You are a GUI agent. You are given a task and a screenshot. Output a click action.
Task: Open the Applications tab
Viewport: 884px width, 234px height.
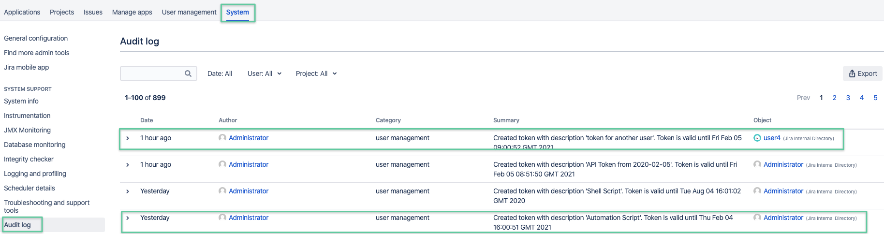click(x=22, y=12)
